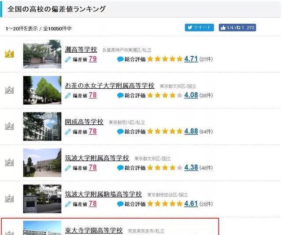
Task: Click rank 2 crown beside 筑波大学附属駒場
Action: [9, 199]
